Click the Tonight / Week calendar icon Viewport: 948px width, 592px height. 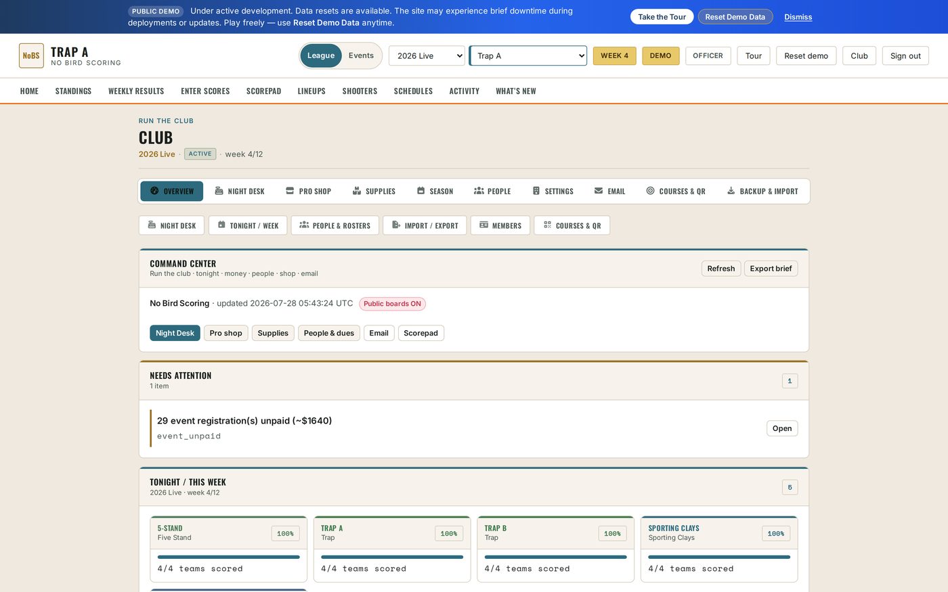pos(221,225)
